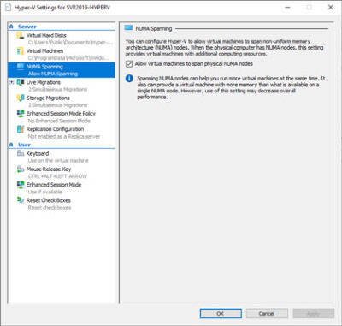Click the Enhanced Session Mode Policy icon
342x326 pixels.
21,113
